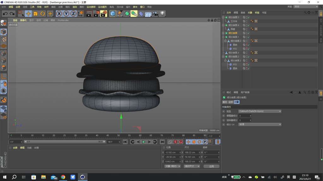Open the spline pen tool

pos(120,14)
